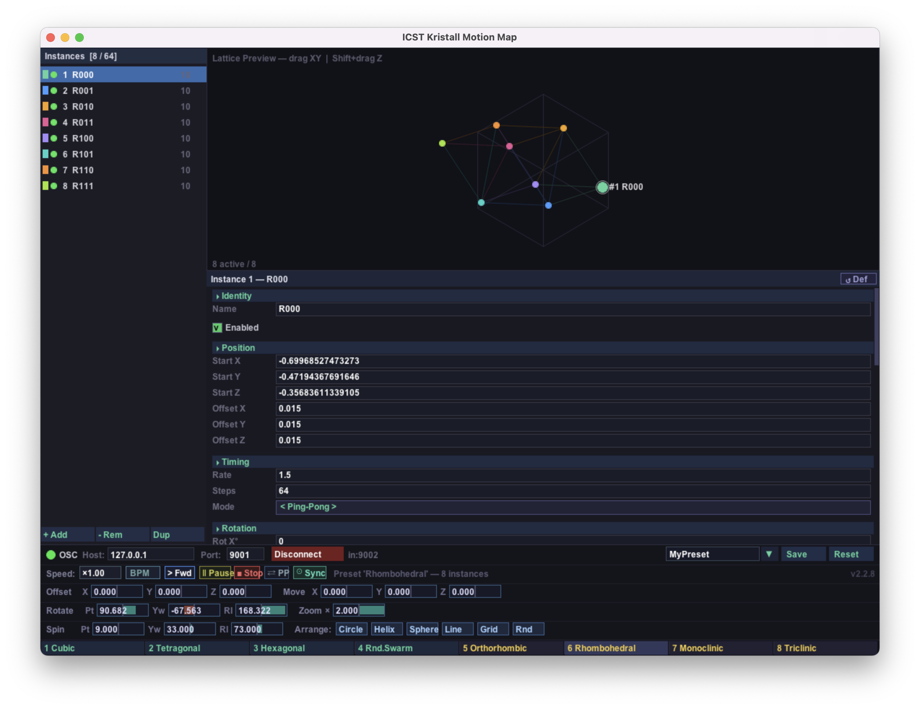This screenshot has height=709, width=920.
Task: Click the Rotate Rl 168.322 slider
Action: [x=261, y=610]
